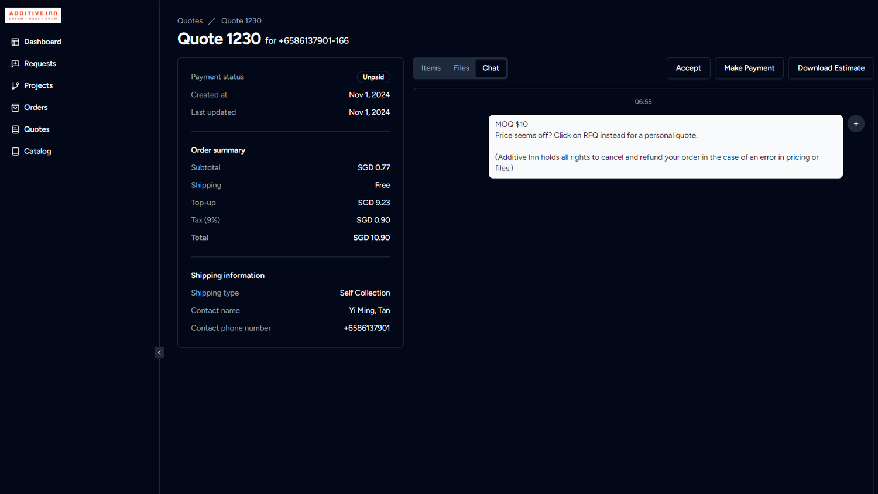Viewport: 878px width, 494px height.
Task: Open the Catalog sidebar icon
Action: (x=15, y=151)
